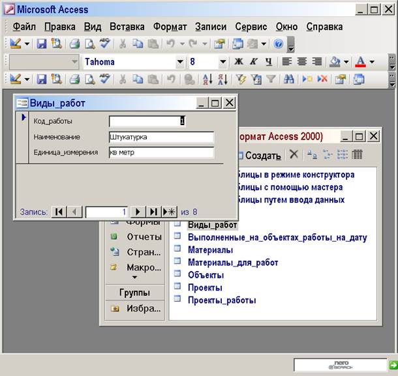Click Создать in the database window
The height and width of the screenshot is (376, 398).
click(260, 156)
